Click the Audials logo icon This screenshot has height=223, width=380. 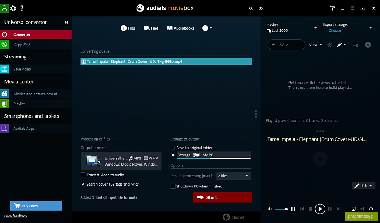[140, 8]
